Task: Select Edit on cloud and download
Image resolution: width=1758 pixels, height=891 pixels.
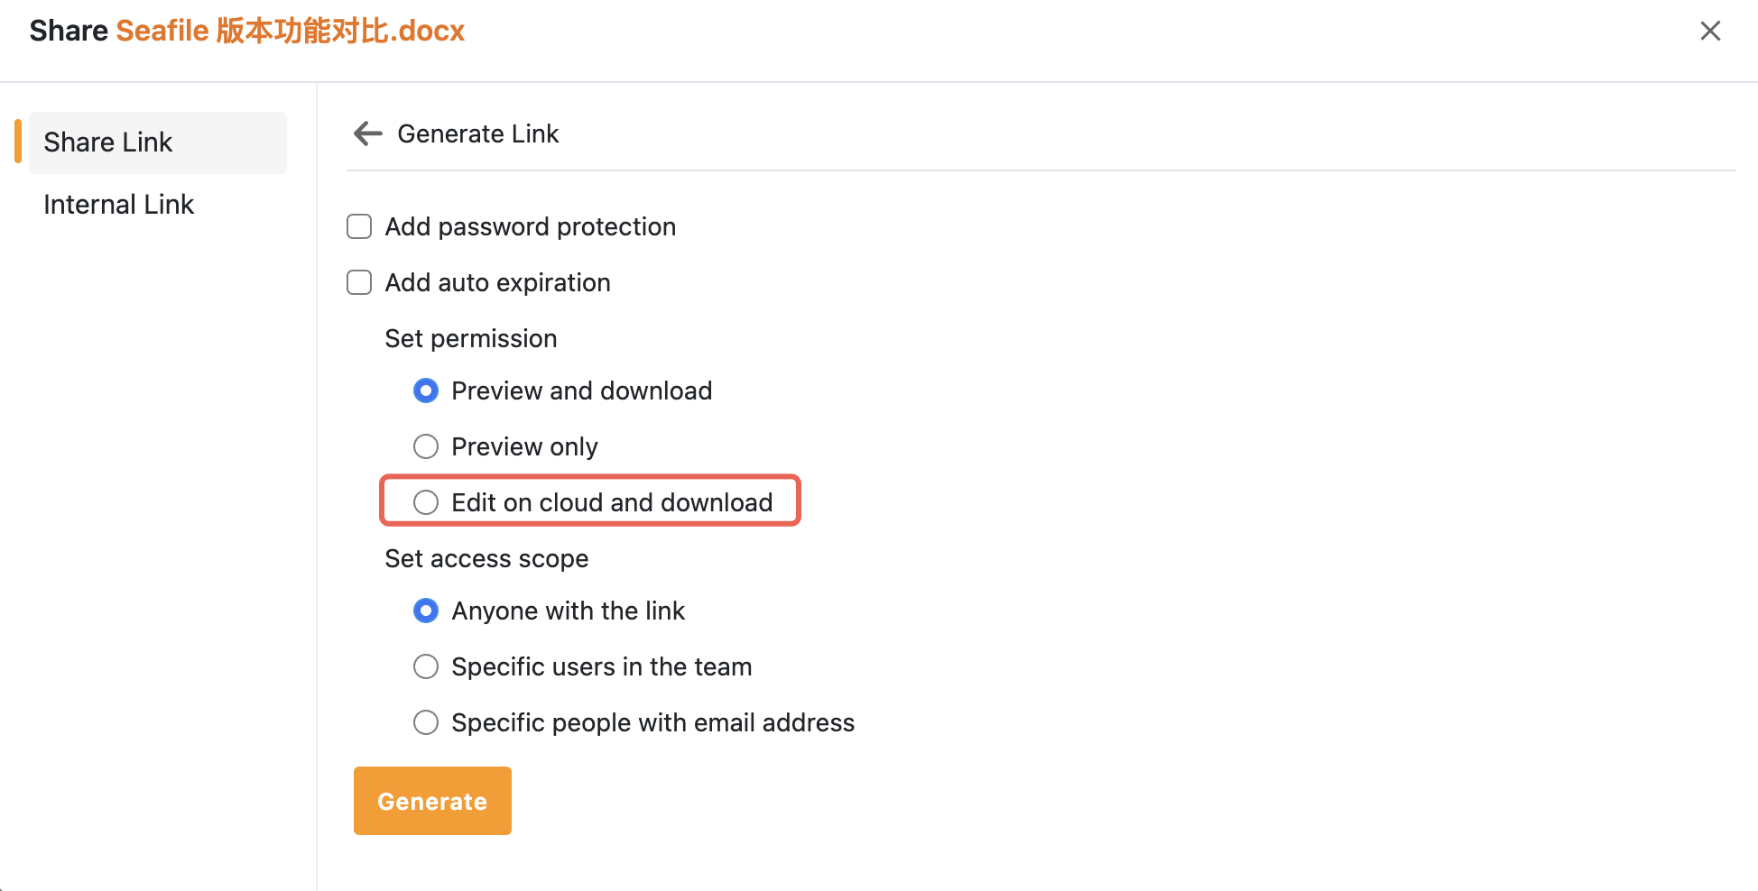Action: tap(426, 502)
